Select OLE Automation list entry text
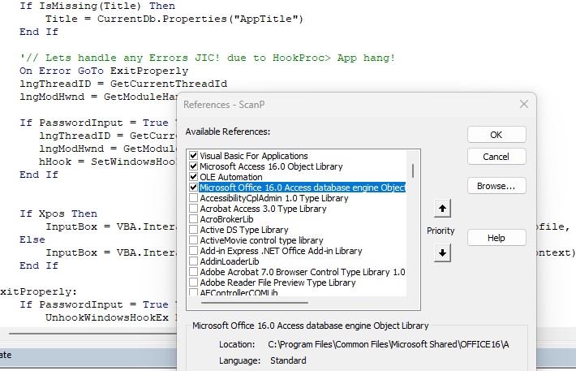The width and height of the screenshot is (576, 371). (231, 177)
